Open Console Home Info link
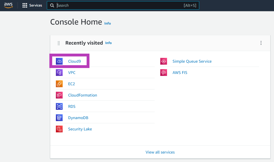The width and height of the screenshot is (274, 162). pos(108,23)
